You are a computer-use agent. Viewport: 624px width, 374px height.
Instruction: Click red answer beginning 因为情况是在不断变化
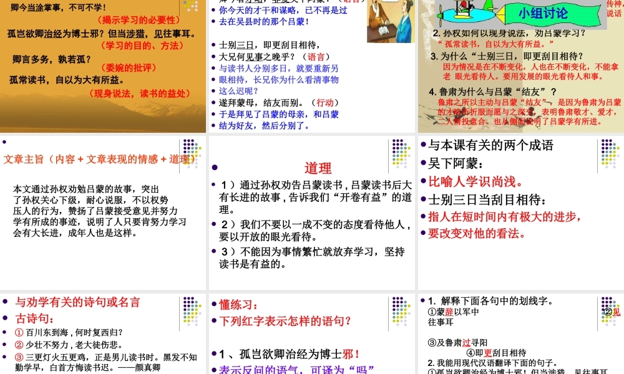(x=531, y=72)
